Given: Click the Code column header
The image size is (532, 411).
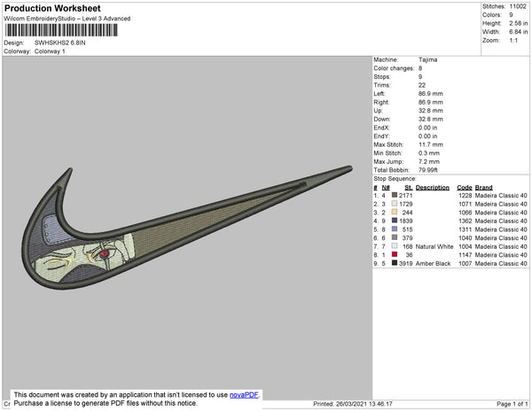Looking at the screenshot, I should point(465,188).
